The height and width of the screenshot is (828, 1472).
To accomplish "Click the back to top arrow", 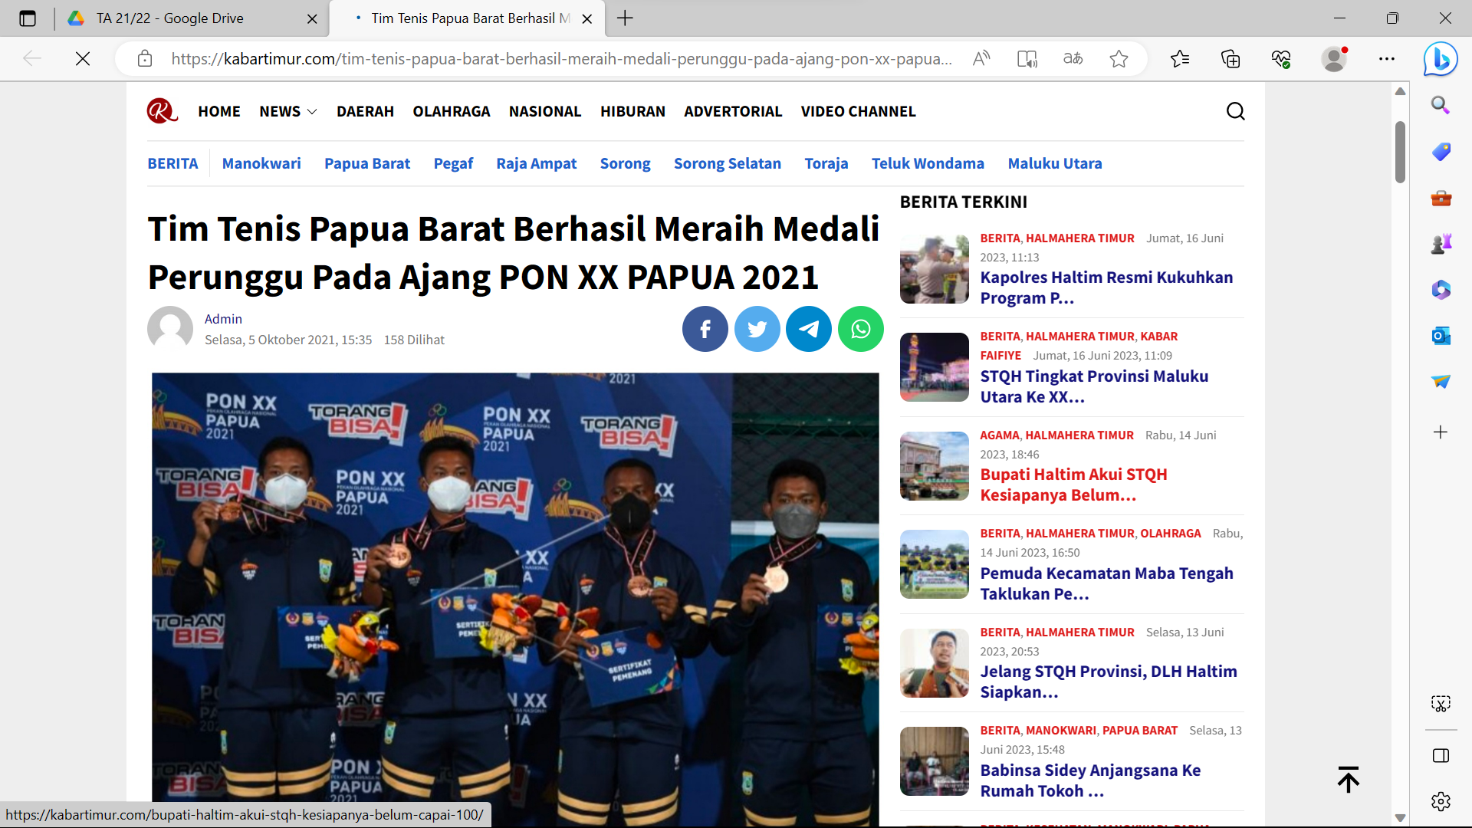I will coord(1349,780).
